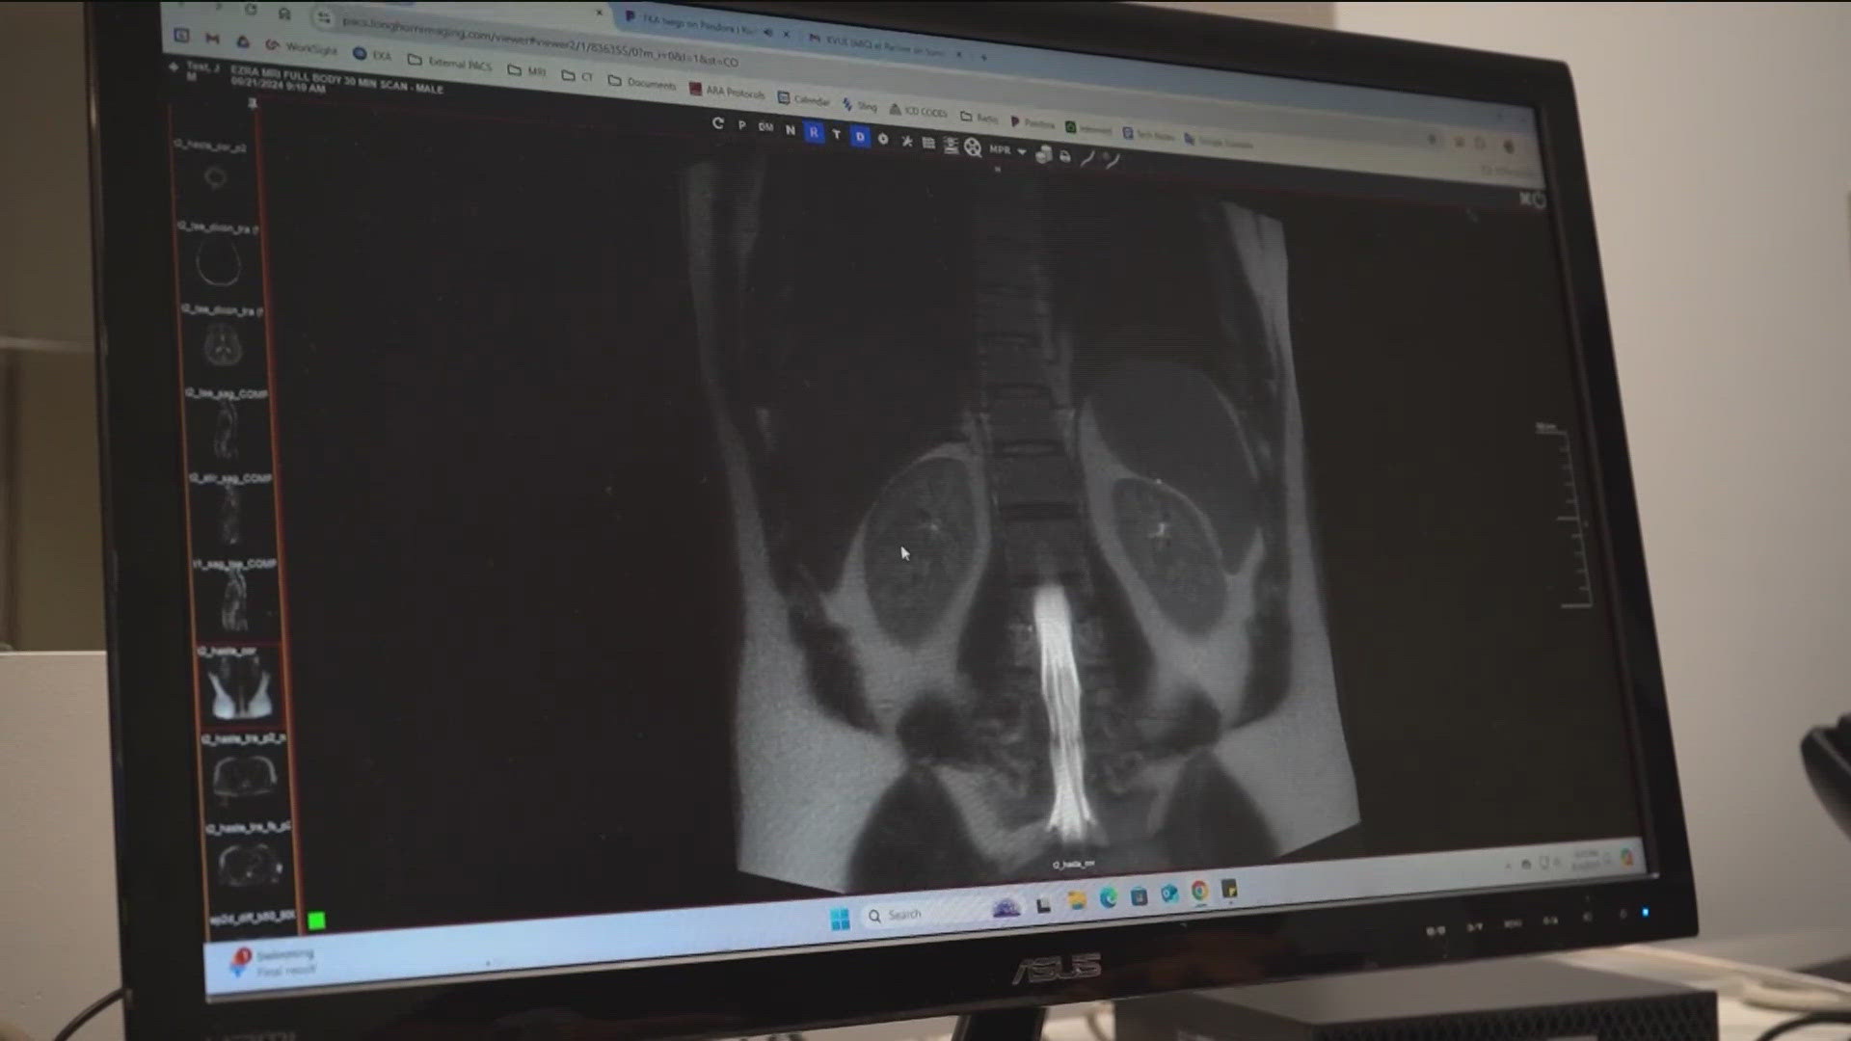The image size is (1851, 1041).
Task: Open the layout grid icon in viewer toolbar
Action: click(x=928, y=143)
